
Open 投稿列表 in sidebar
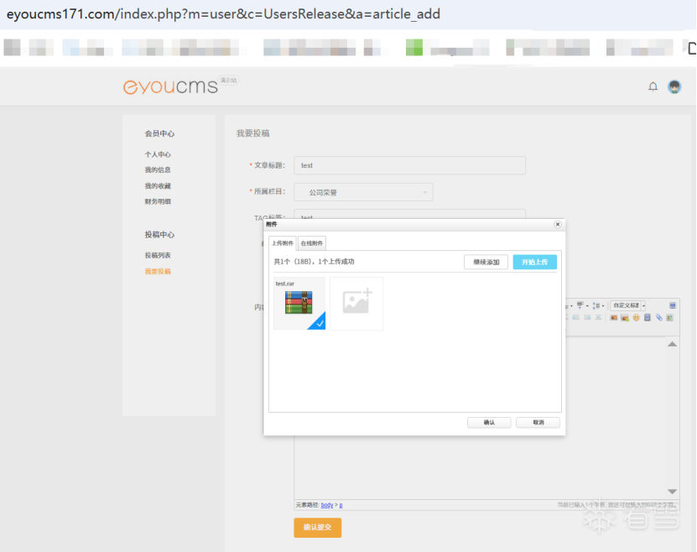[x=158, y=255]
